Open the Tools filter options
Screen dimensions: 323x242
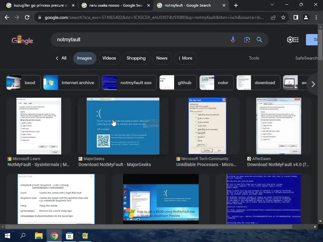click(254, 58)
